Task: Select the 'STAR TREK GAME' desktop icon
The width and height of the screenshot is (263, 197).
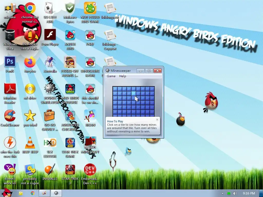Action: coord(70,143)
